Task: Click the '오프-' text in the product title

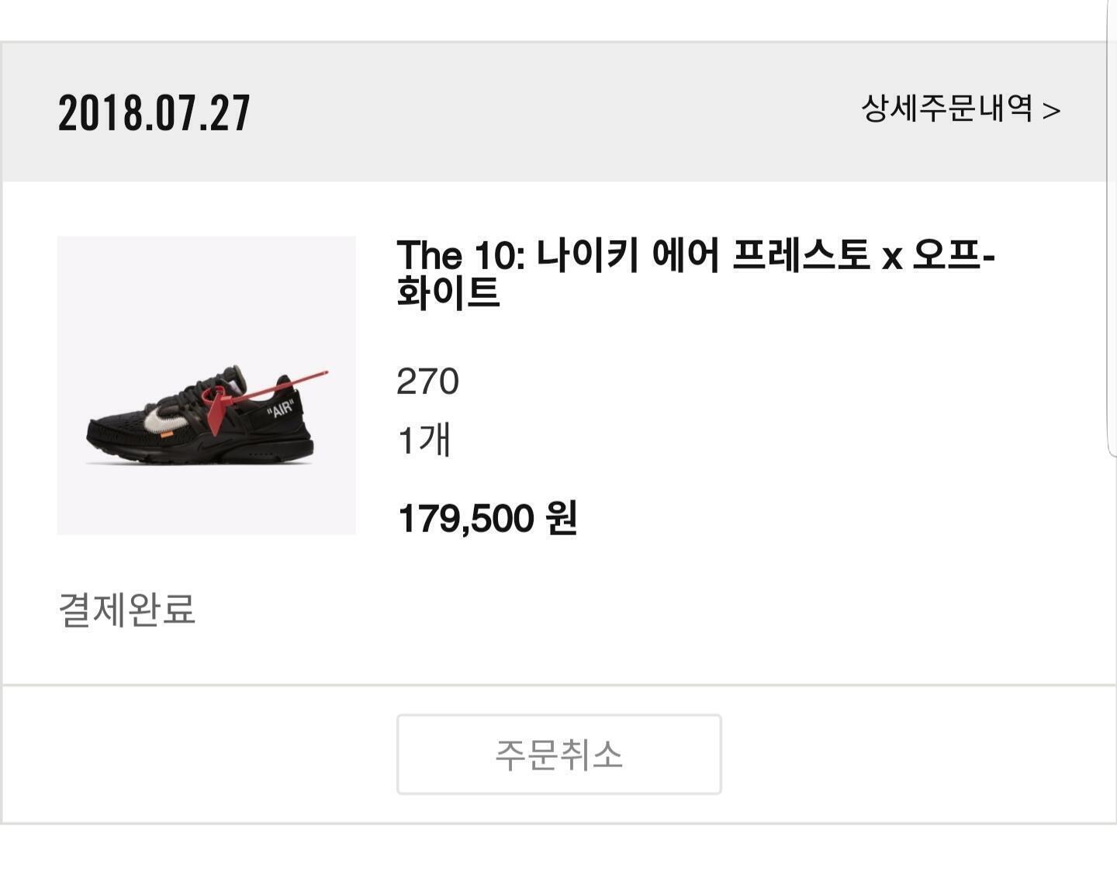Action: tap(953, 256)
